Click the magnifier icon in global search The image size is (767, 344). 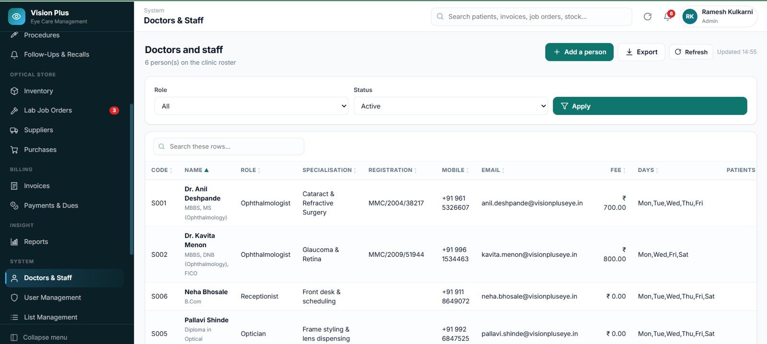coord(440,17)
